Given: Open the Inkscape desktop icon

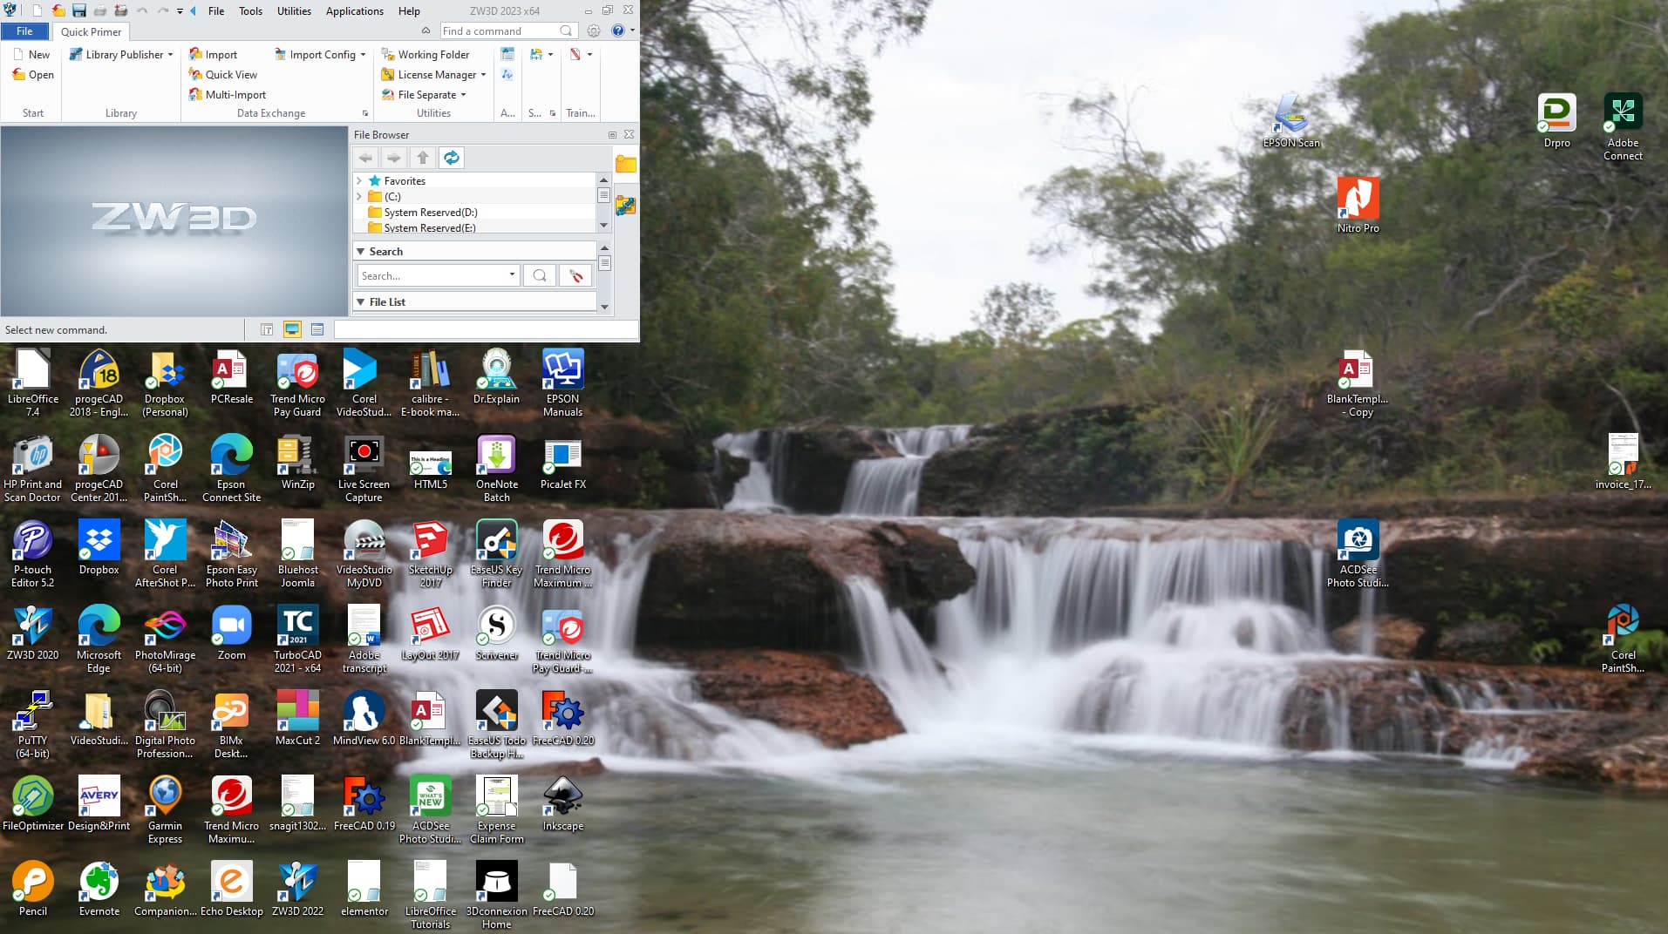Looking at the screenshot, I should pyautogui.click(x=563, y=804).
